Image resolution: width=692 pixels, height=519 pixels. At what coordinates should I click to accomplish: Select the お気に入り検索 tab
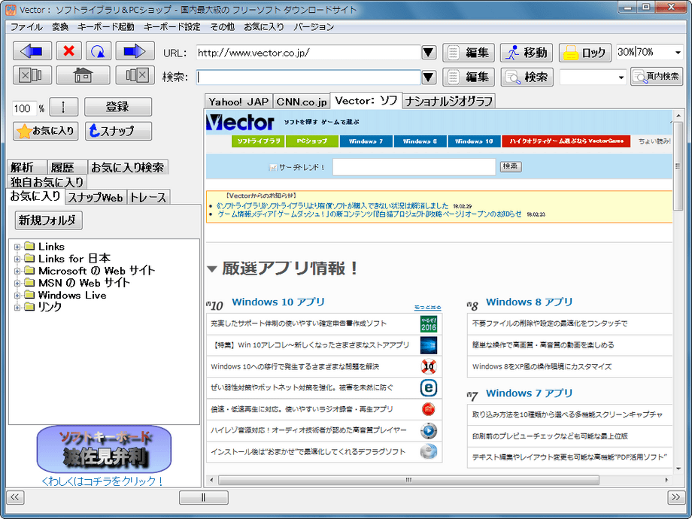click(x=128, y=168)
